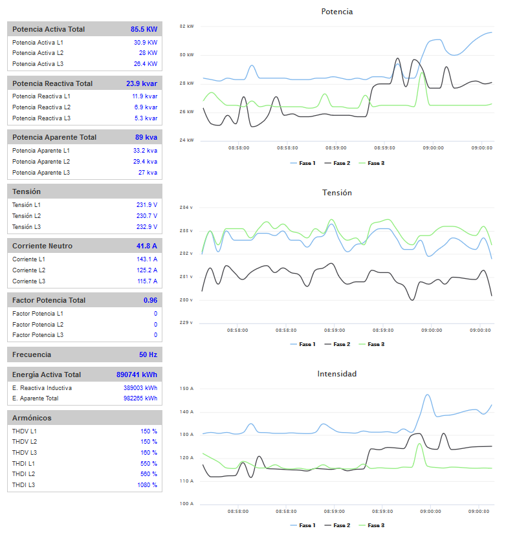
Task: Click the Potencia Aparente Total header
Action: [84, 137]
